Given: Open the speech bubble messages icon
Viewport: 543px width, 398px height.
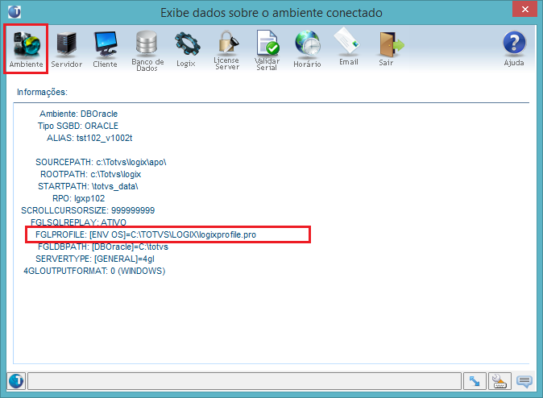Looking at the screenshot, I should pyautogui.click(x=524, y=381).
